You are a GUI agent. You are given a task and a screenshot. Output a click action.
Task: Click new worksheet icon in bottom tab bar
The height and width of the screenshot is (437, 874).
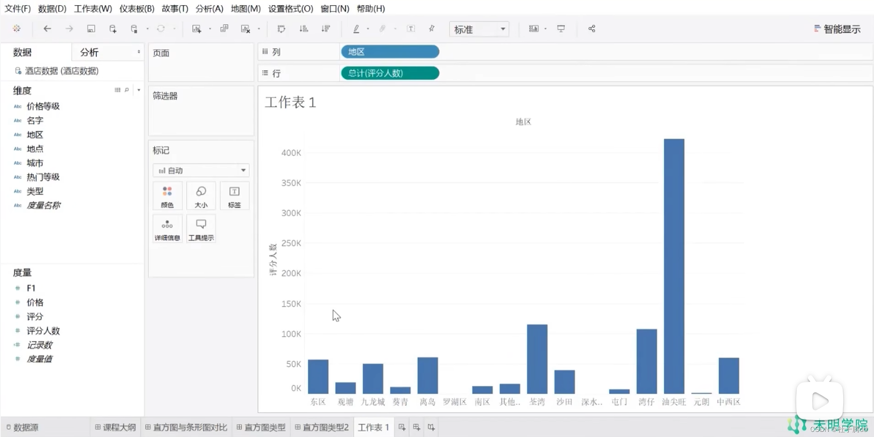pos(402,427)
